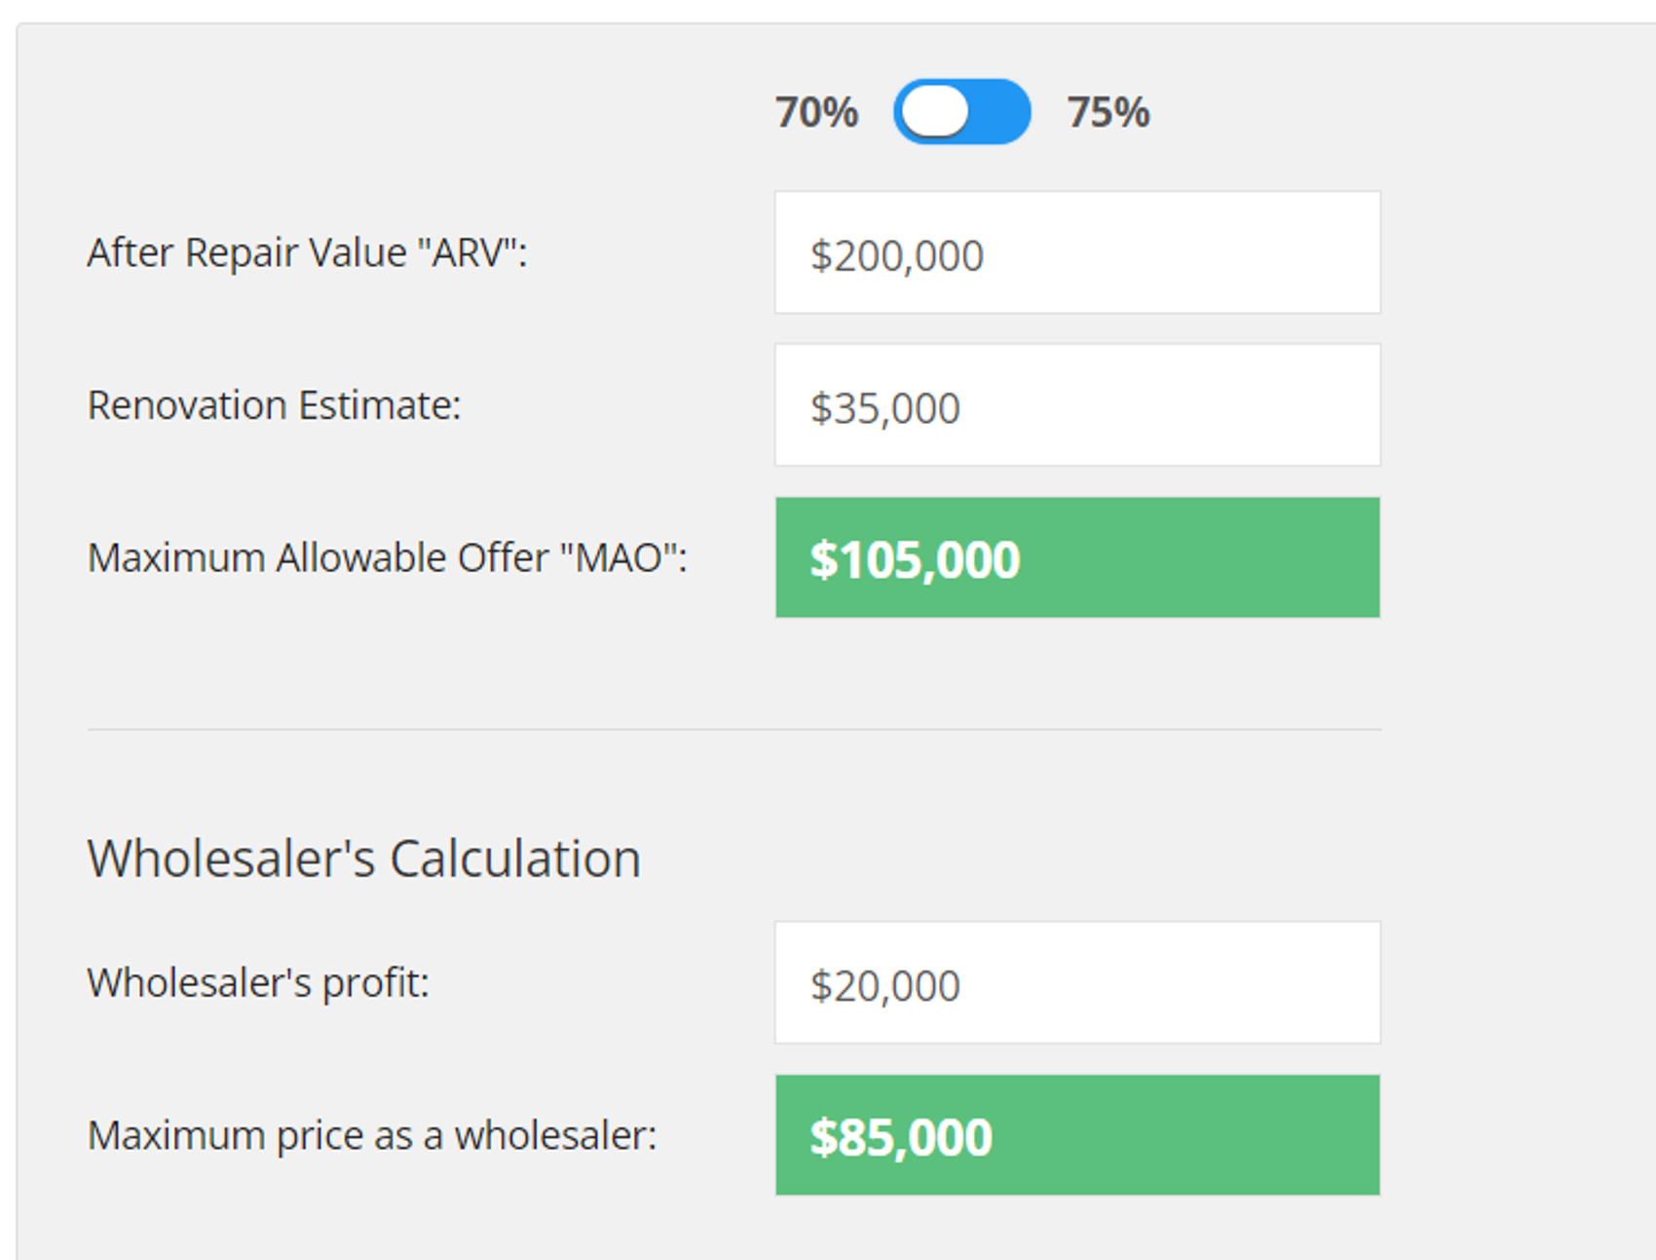Click the After Repair Value "ARV" label
Screen dimensions: 1656x1260
click(307, 253)
